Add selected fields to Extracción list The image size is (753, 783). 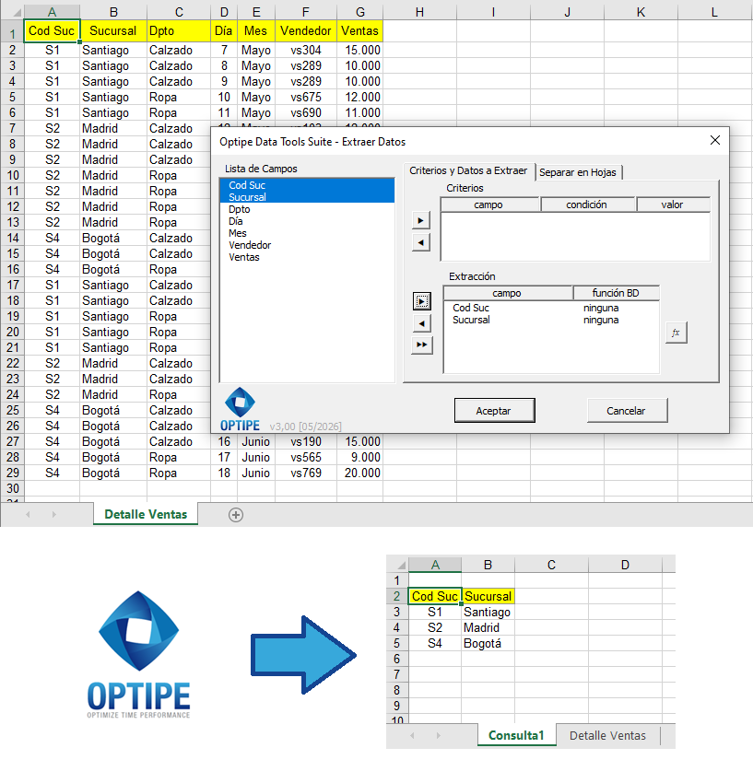click(422, 301)
